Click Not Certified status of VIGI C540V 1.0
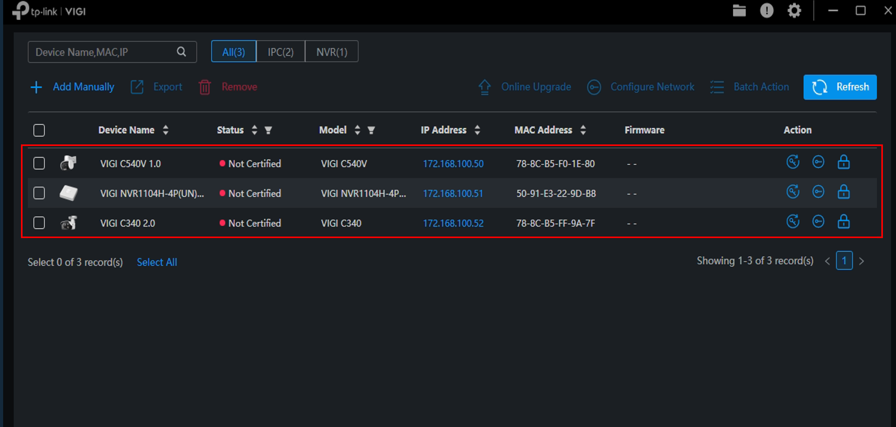This screenshot has width=896, height=427. [250, 164]
